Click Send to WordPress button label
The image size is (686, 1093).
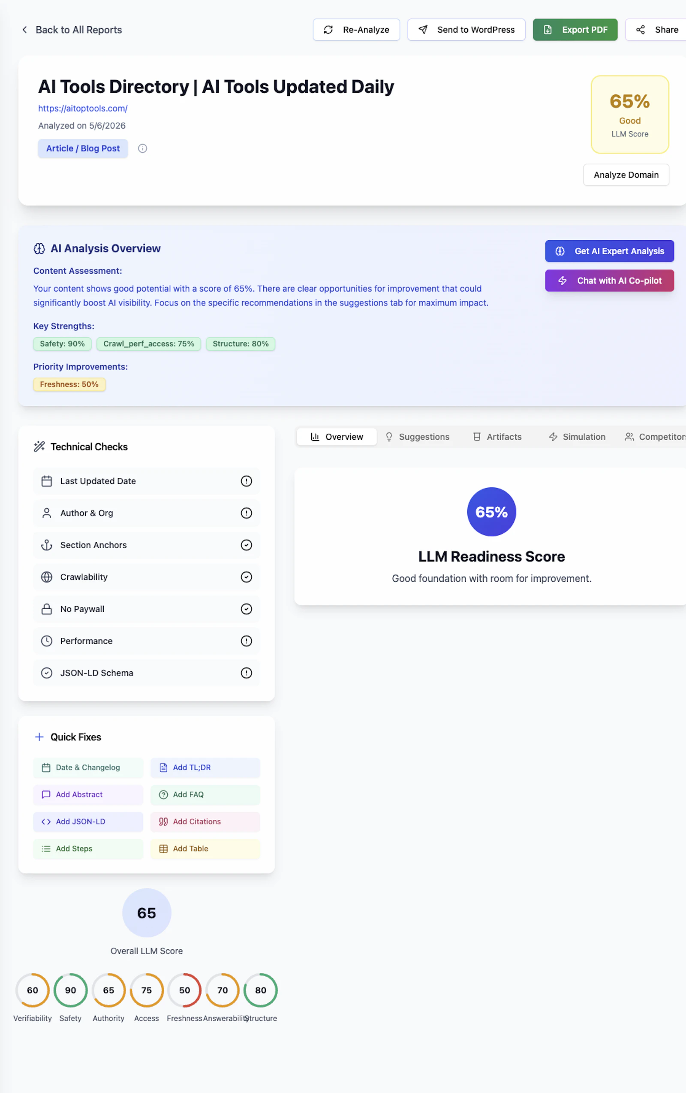476,30
